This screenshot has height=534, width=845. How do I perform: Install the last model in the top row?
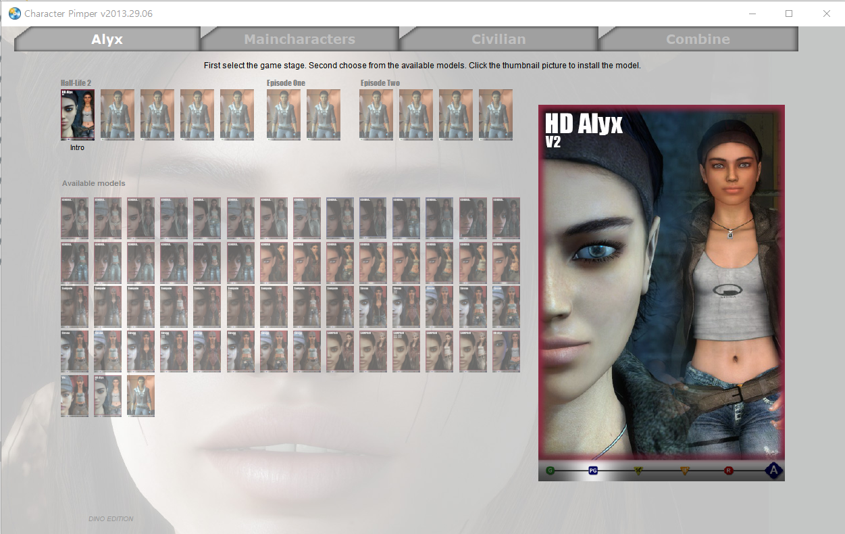[x=506, y=218]
